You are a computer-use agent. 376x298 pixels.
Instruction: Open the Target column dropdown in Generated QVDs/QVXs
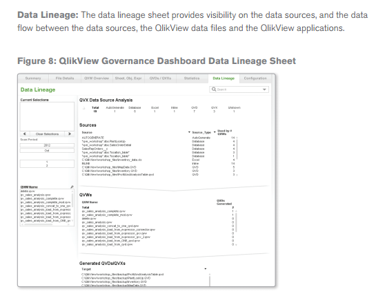(x=206, y=269)
